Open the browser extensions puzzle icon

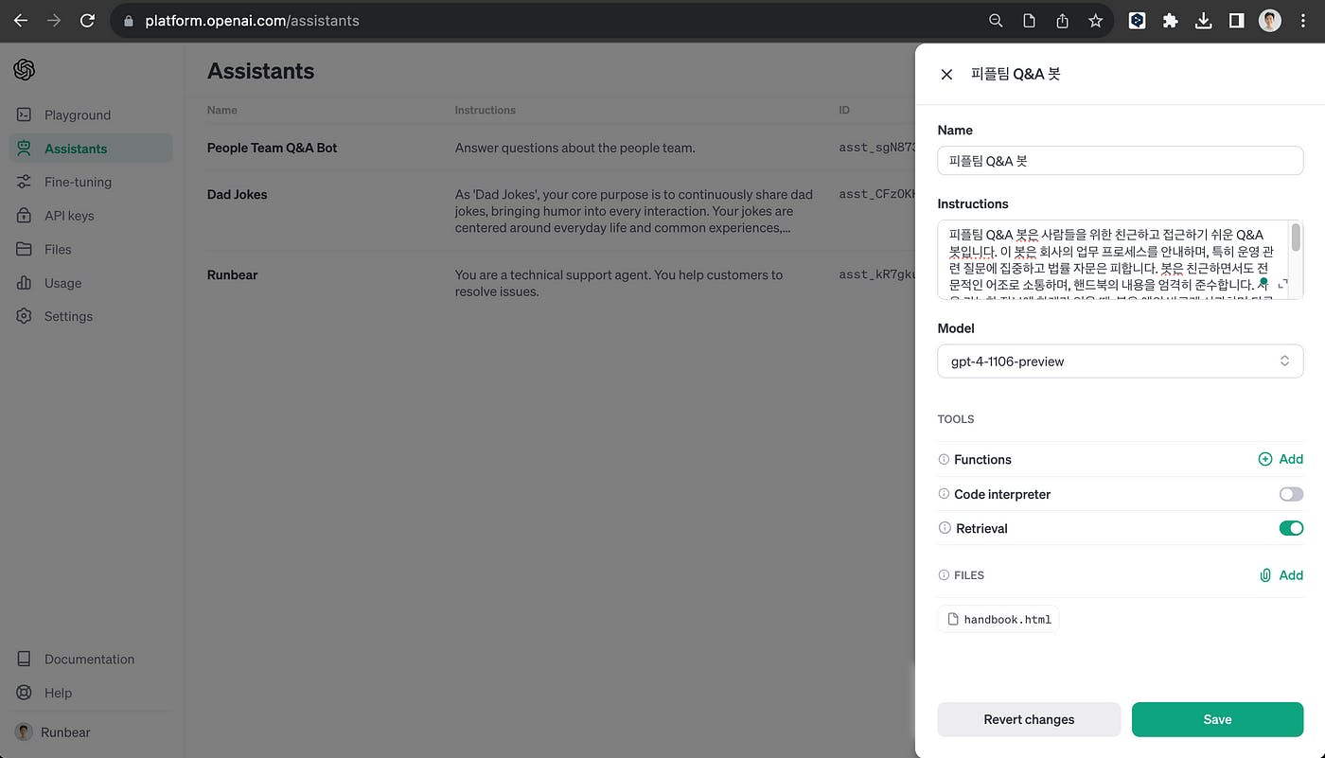point(1170,21)
